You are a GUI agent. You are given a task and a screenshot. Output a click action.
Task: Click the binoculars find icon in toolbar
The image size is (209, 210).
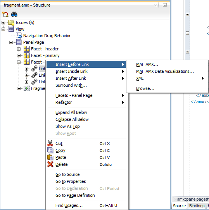pyautogui.click(x=14, y=14)
